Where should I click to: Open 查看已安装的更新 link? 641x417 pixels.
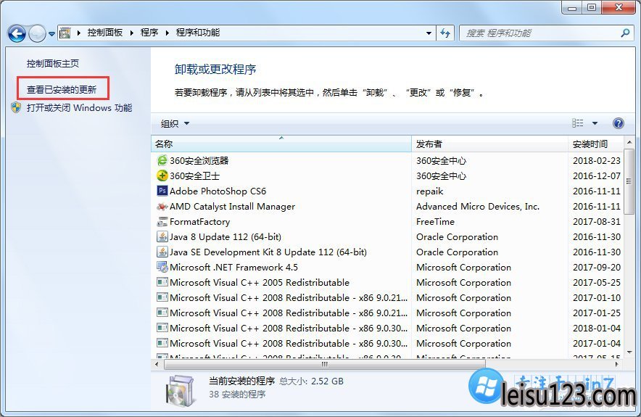pyautogui.click(x=62, y=89)
